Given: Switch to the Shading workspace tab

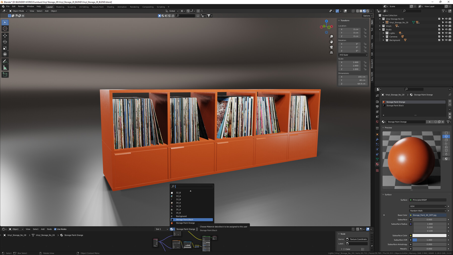Looking at the screenshot, I should coord(110,7).
